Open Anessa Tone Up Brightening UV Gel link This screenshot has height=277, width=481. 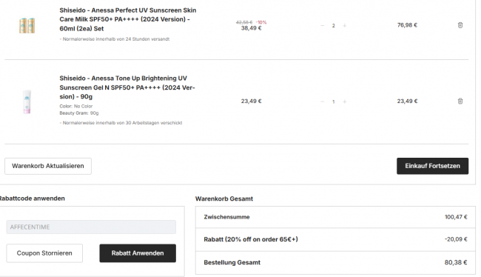pos(127,87)
